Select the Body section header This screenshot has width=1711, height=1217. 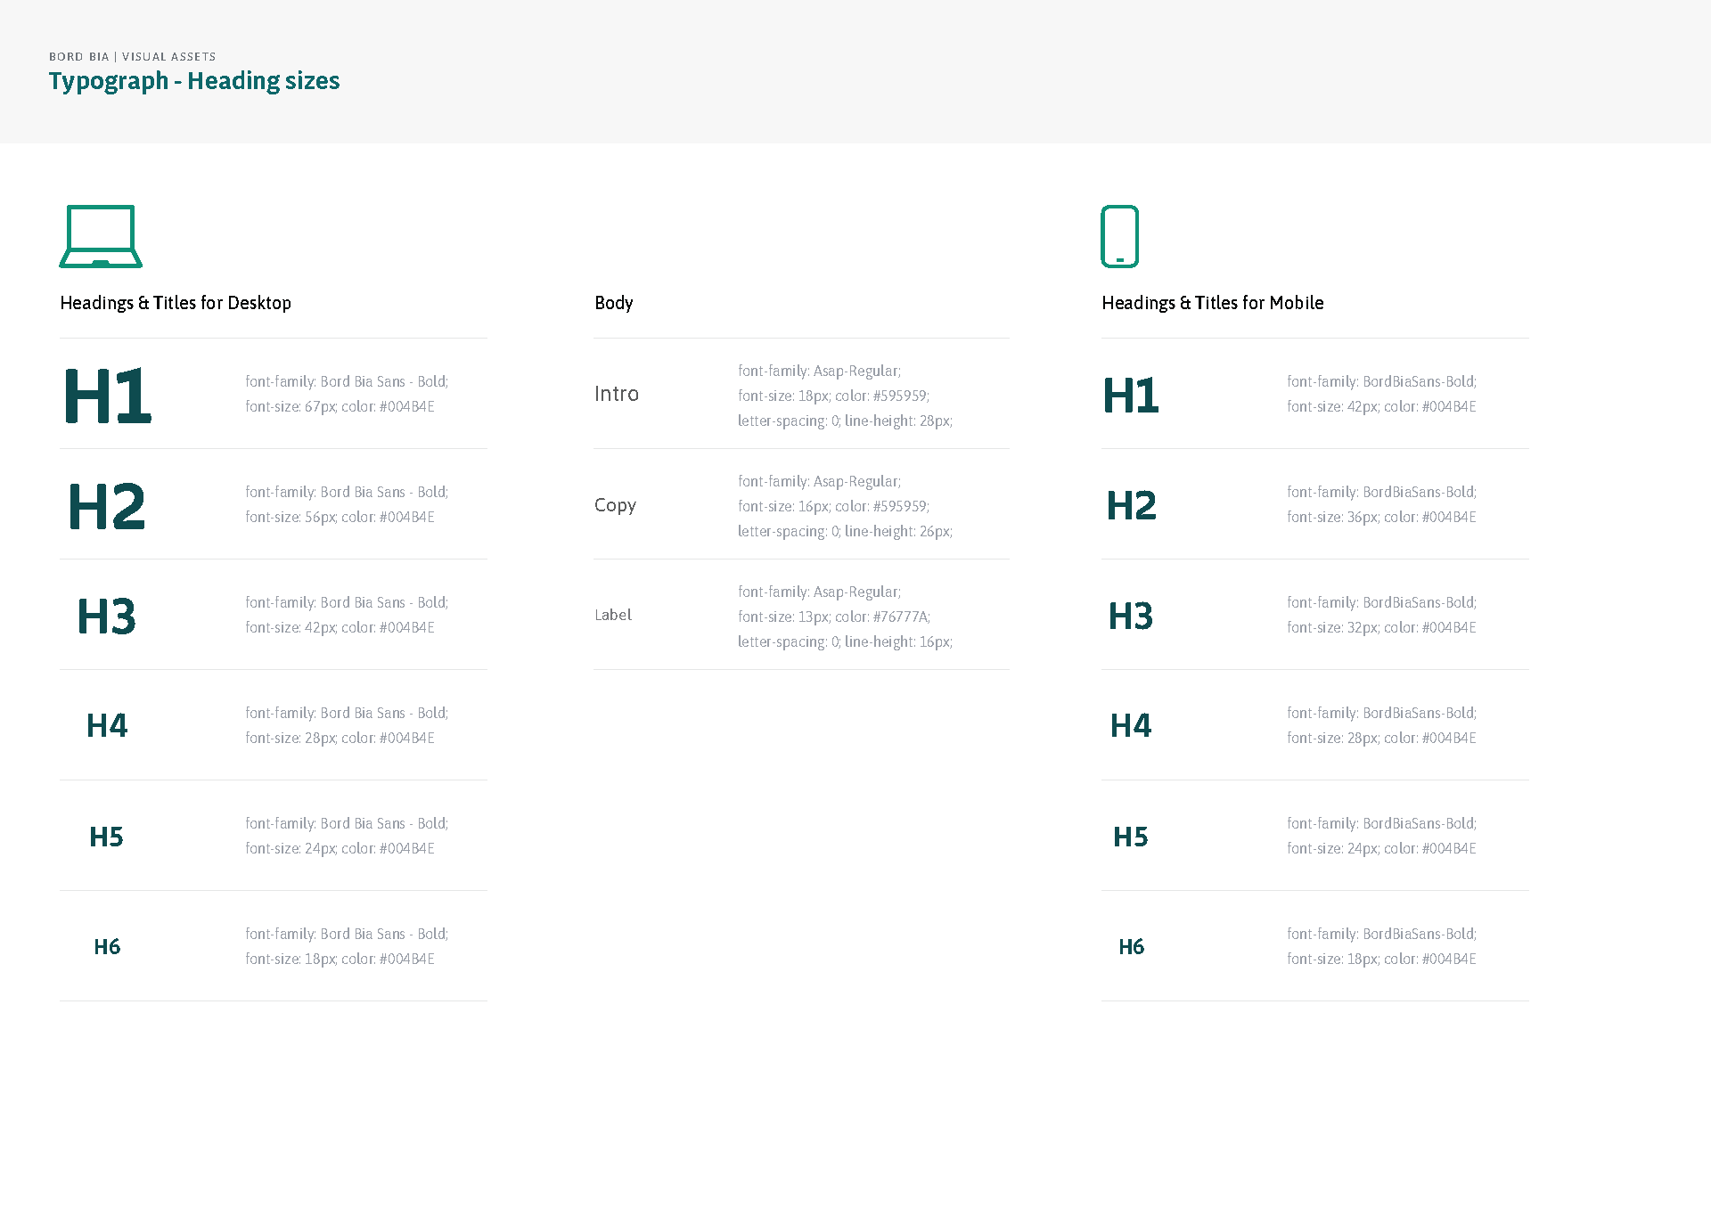(613, 303)
